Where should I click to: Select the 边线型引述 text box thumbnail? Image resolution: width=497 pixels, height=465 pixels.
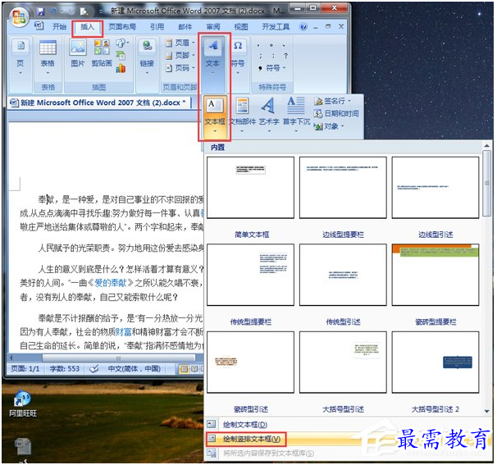(435, 188)
